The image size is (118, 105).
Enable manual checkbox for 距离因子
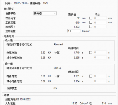coord(91,27)
